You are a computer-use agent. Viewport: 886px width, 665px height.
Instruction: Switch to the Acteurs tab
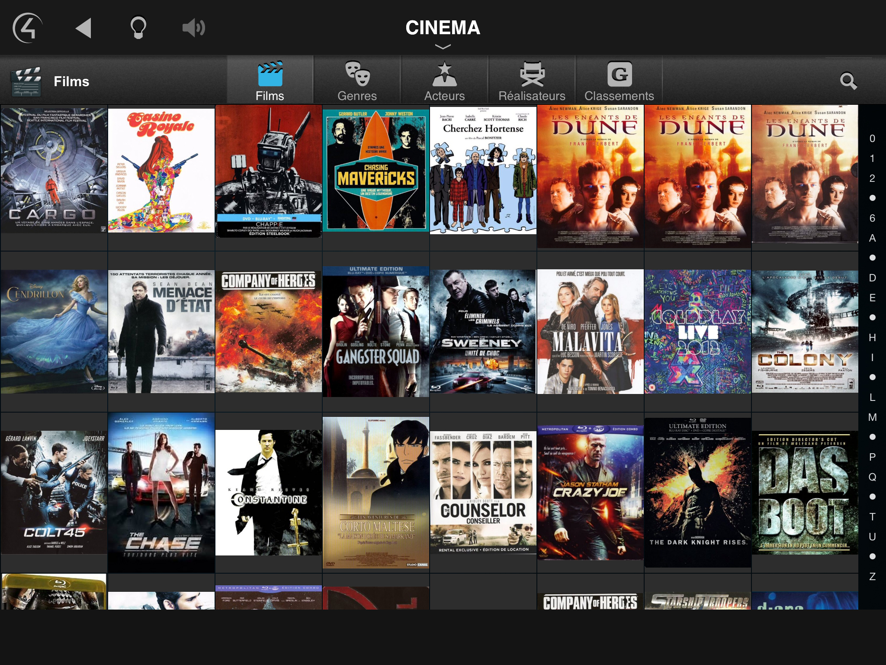[x=445, y=80]
